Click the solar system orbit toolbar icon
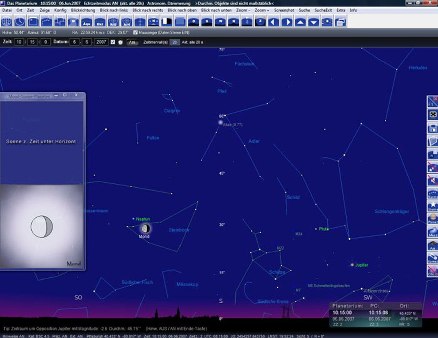438x338 pixels. (x=327, y=21)
